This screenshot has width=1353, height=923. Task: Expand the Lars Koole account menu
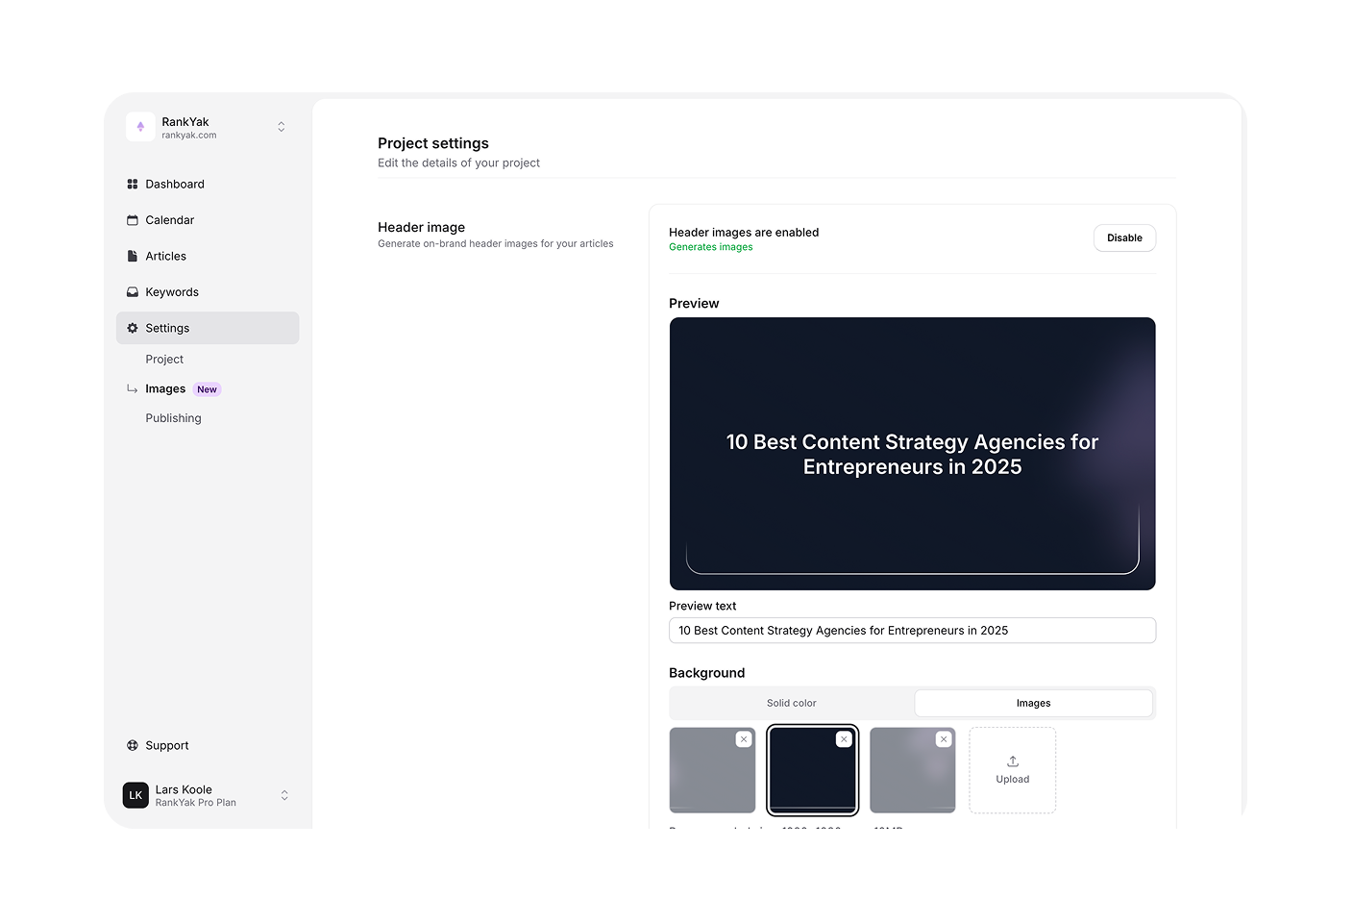tap(284, 795)
